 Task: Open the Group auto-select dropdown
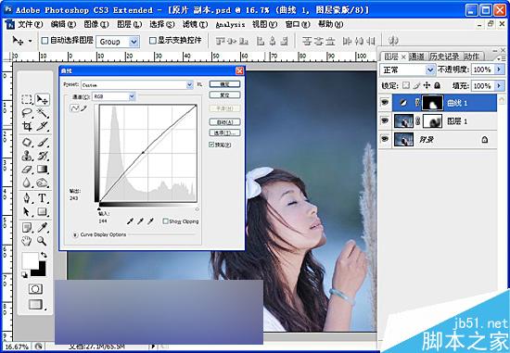pyautogui.click(x=134, y=42)
